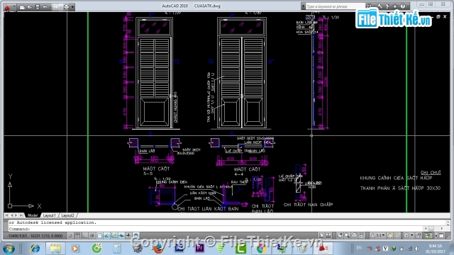
Task: Toggle Grid display in status bar
Action: (77, 236)
